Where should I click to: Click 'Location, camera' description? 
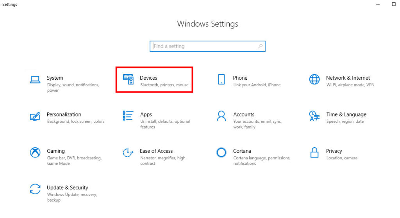tap(342, 158)
